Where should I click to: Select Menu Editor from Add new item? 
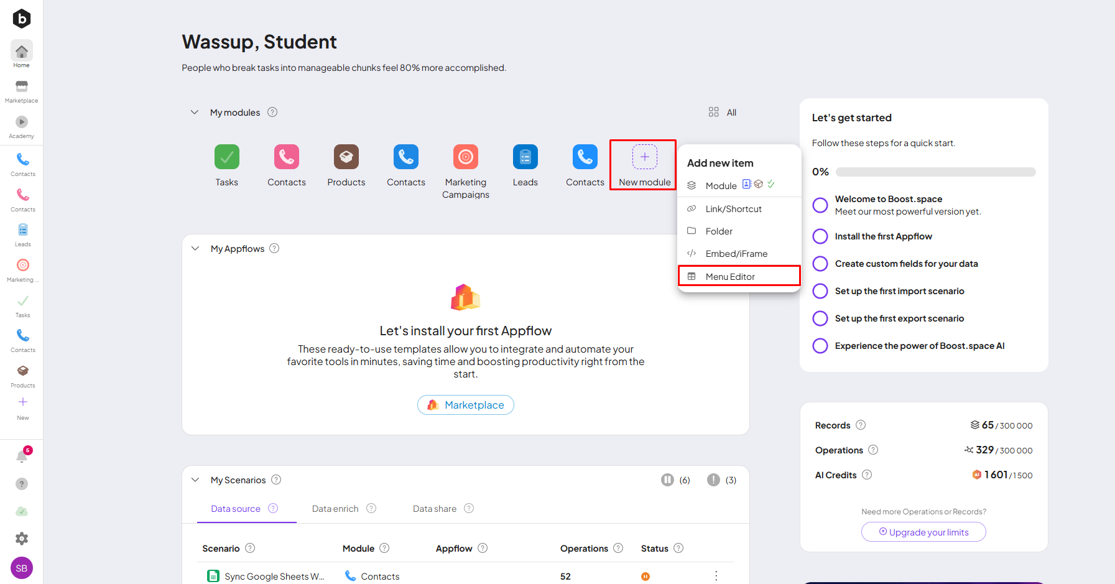[730, 277]
